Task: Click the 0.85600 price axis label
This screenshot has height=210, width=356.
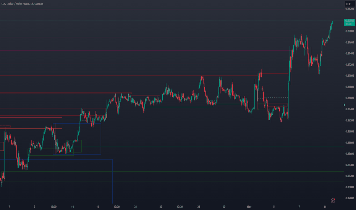Action: point(350,154)
